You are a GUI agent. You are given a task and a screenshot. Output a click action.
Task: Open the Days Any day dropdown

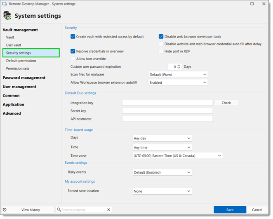pyautogui.click(x=162, y=138)
